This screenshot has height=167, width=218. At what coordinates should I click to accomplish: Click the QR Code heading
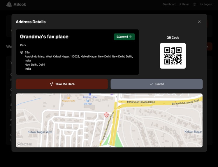coord(173,38)
